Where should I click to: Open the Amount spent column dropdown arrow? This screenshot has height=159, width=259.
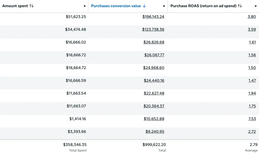(85, 6)
